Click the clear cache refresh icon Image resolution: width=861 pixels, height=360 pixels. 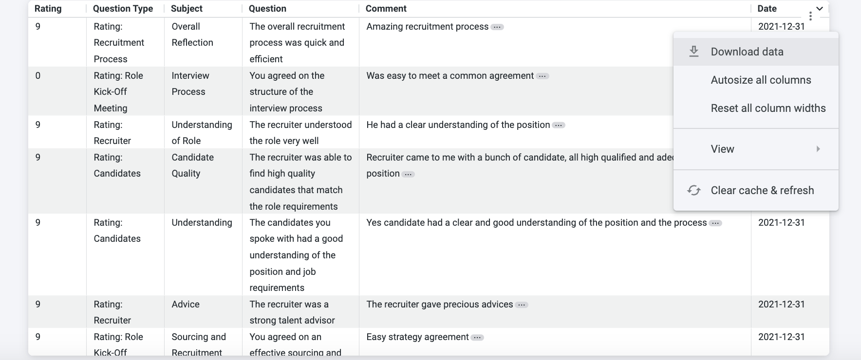point(694,190)
